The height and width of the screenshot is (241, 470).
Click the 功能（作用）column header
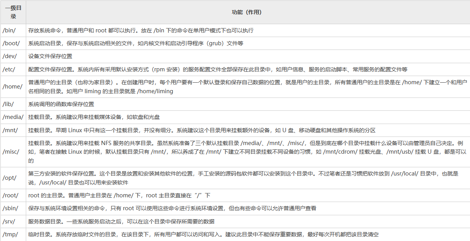(x=247, y=12)
